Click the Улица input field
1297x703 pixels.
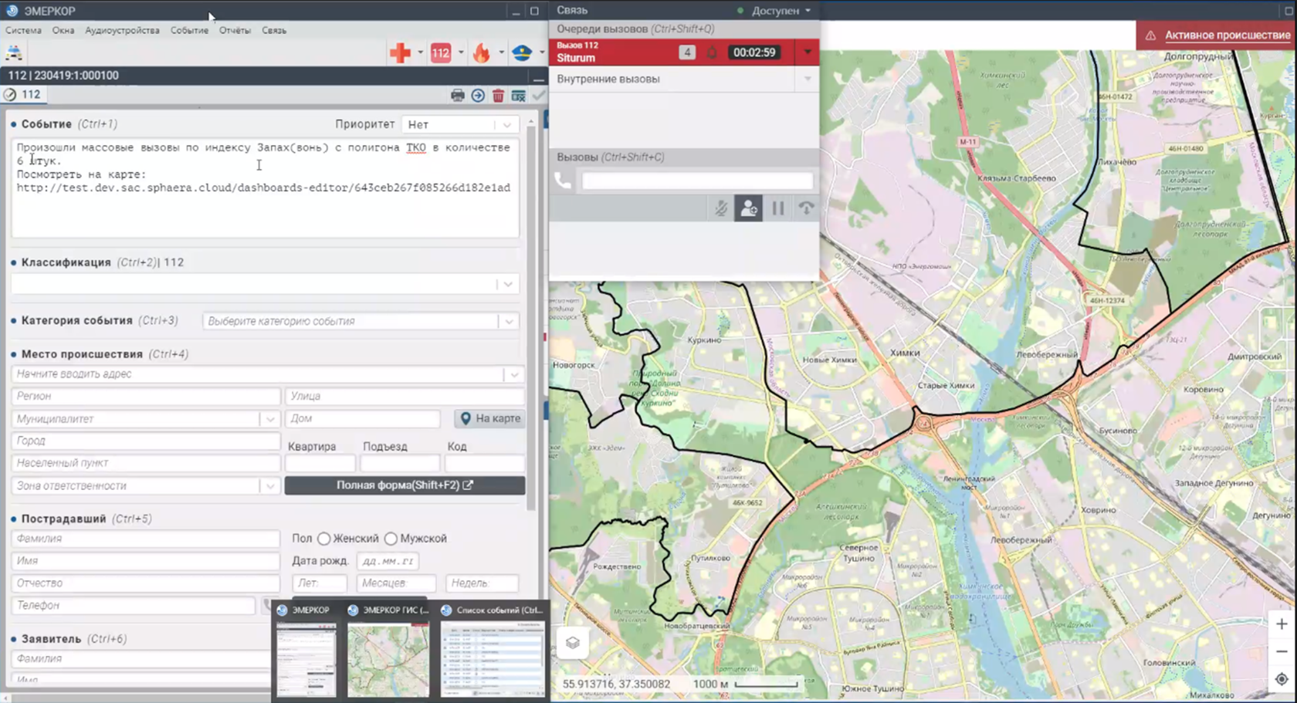405,396
